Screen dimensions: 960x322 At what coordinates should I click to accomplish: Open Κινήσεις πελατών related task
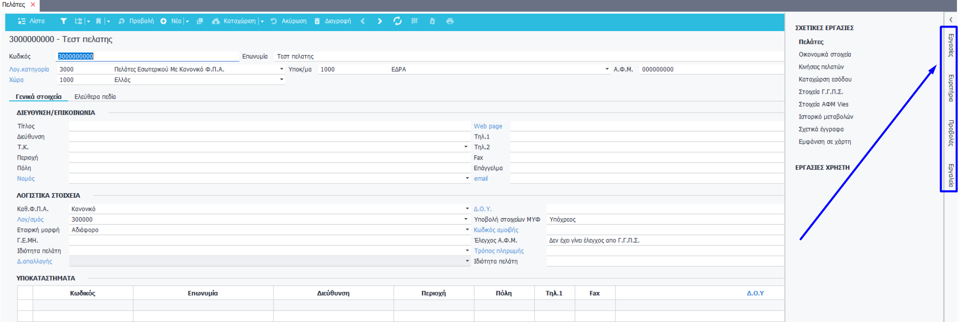click(x=821, y=67)
